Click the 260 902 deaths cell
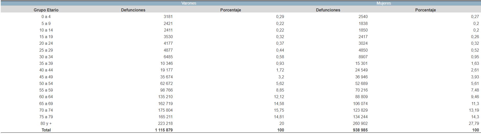Screen dimensions: 481x134 click(360, 123)
